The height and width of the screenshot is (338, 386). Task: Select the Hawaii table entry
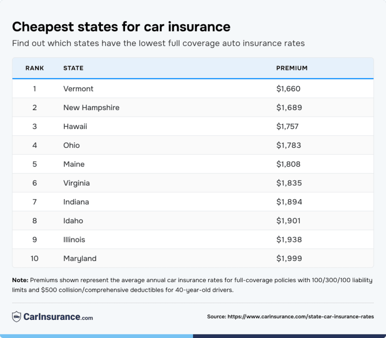tap(75, 126)
